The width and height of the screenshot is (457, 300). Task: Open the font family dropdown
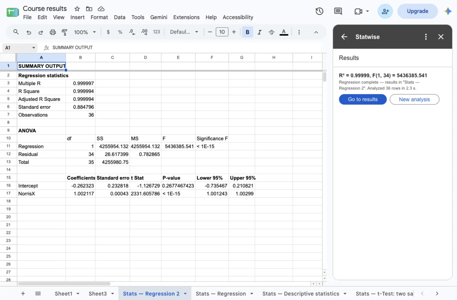point(184,32)
